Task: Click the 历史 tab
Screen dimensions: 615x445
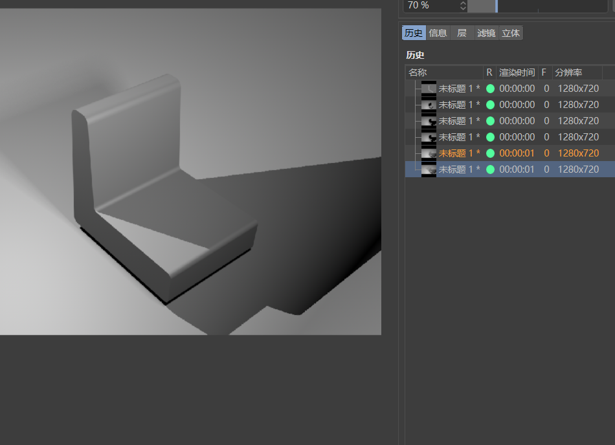Action: pos(414,33)
